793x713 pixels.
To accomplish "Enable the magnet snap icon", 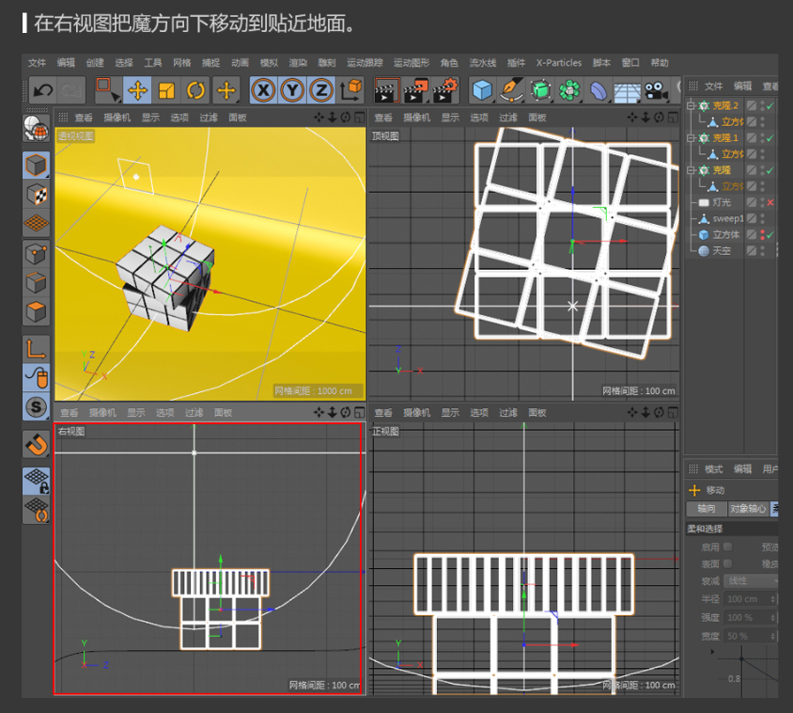I will pyautogui.click(x=36, y=443).
